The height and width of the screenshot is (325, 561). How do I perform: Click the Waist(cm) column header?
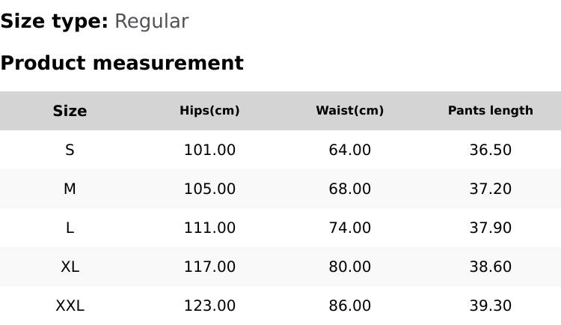[x=349, y=111]
